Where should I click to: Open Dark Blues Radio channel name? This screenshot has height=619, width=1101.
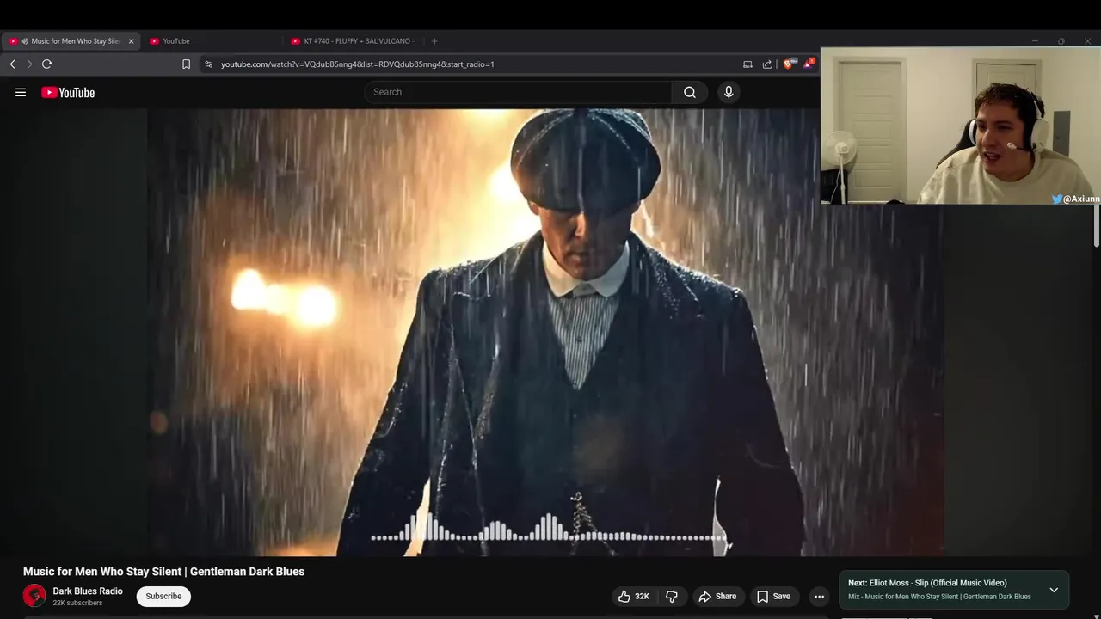pos(88,591)
